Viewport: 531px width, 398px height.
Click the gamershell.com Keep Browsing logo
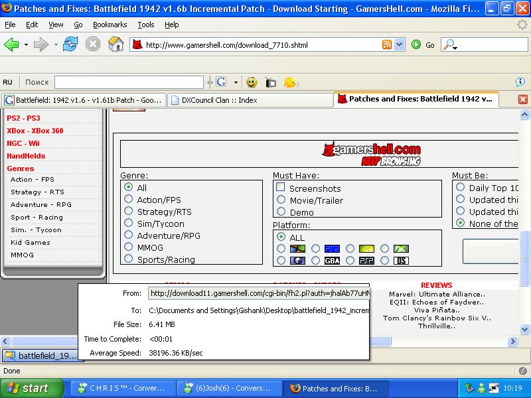point(372,154)
